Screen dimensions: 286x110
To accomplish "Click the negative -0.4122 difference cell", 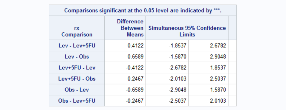I will tap(135, 68).
